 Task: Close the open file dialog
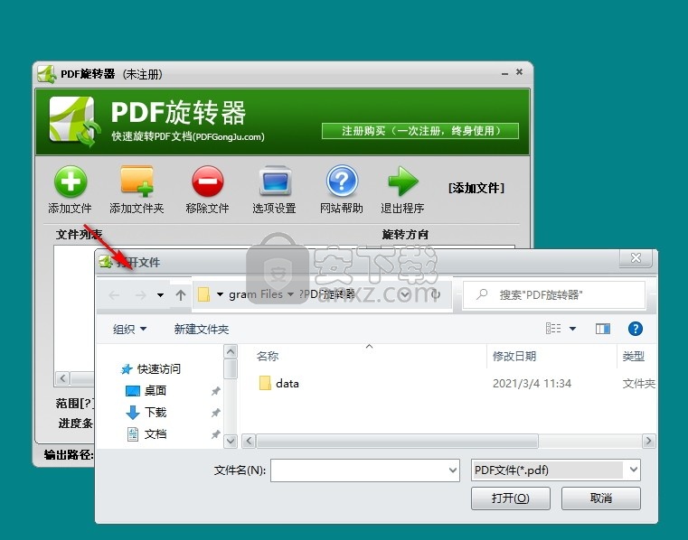click(x=636, y=257)
